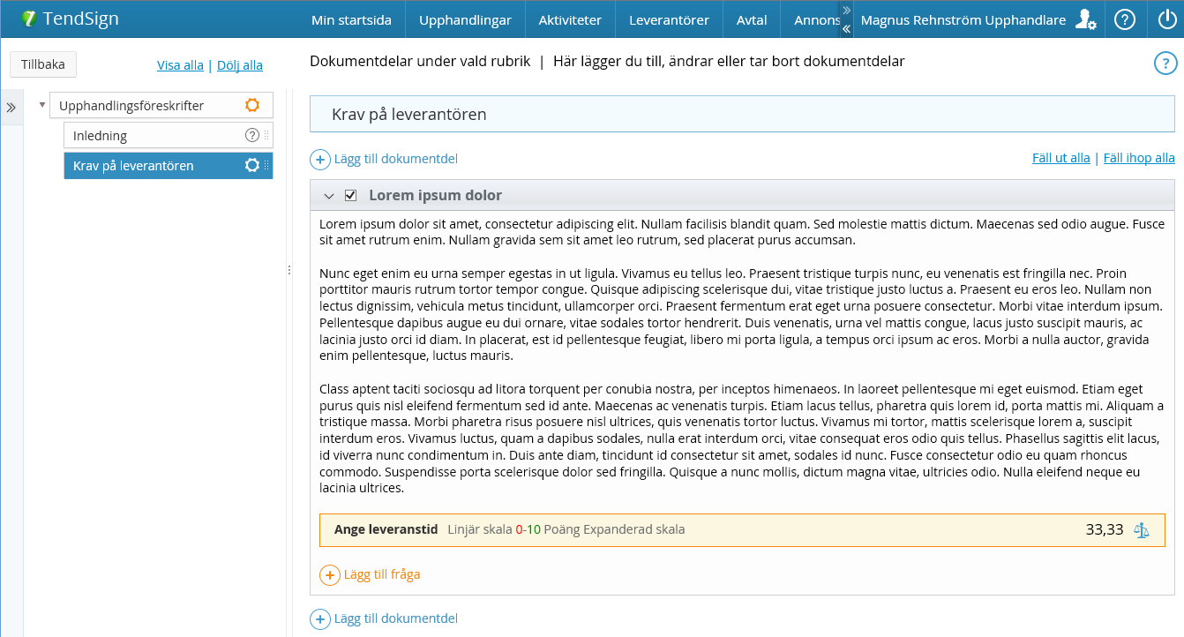Collapse the Lorem ipsum dolor section
Viewport: 1184px width, 637px height.
[329, 196]
